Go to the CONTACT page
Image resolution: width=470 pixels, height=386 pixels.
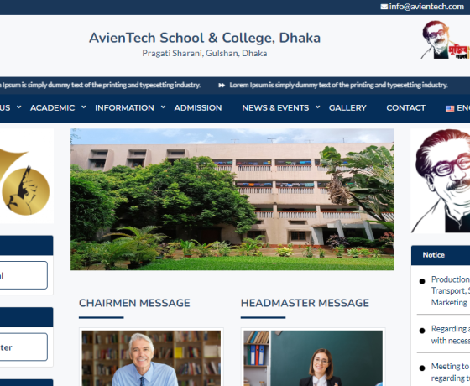coord(405,108)
